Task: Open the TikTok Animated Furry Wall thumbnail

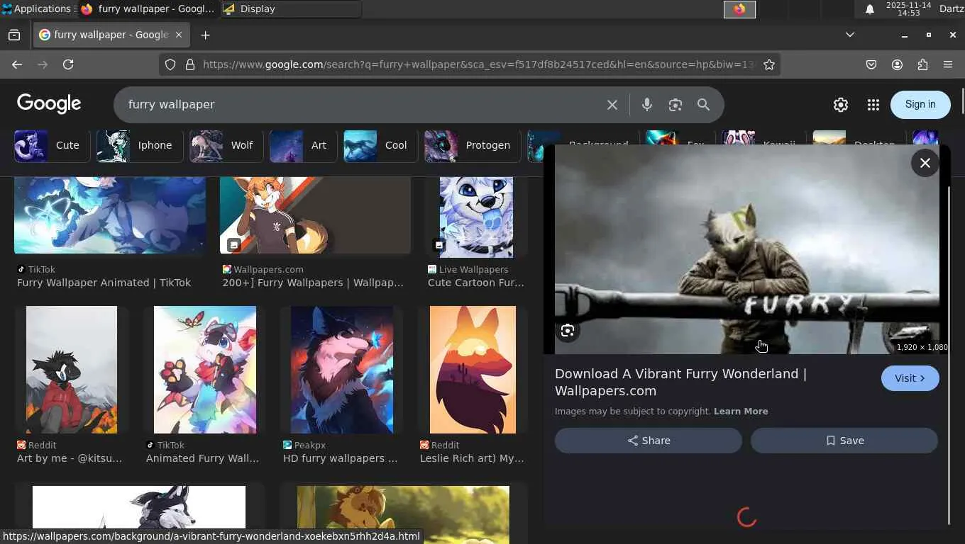Action: 205,370
